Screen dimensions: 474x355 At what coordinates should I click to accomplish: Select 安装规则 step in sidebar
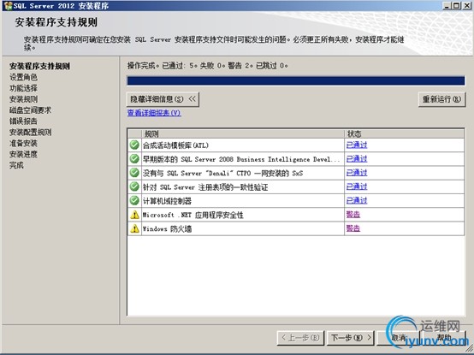coord(23,99)
